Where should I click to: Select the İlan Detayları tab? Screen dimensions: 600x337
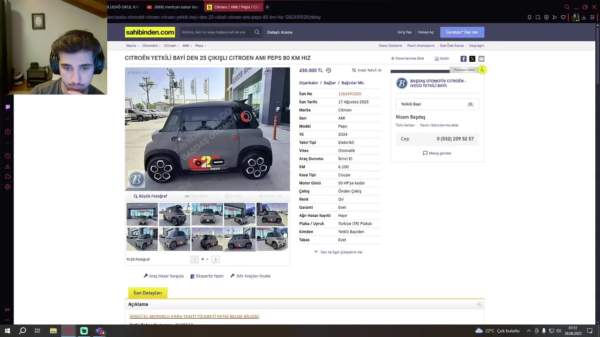[148, 293]
